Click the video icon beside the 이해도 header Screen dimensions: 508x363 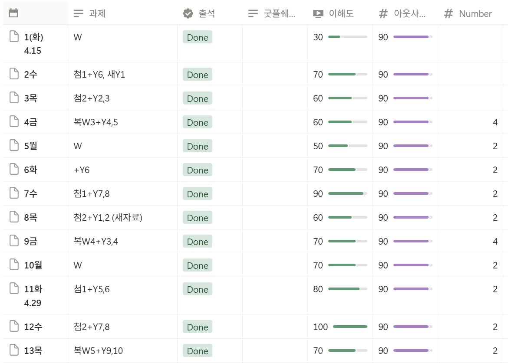[x=318, y=13]
